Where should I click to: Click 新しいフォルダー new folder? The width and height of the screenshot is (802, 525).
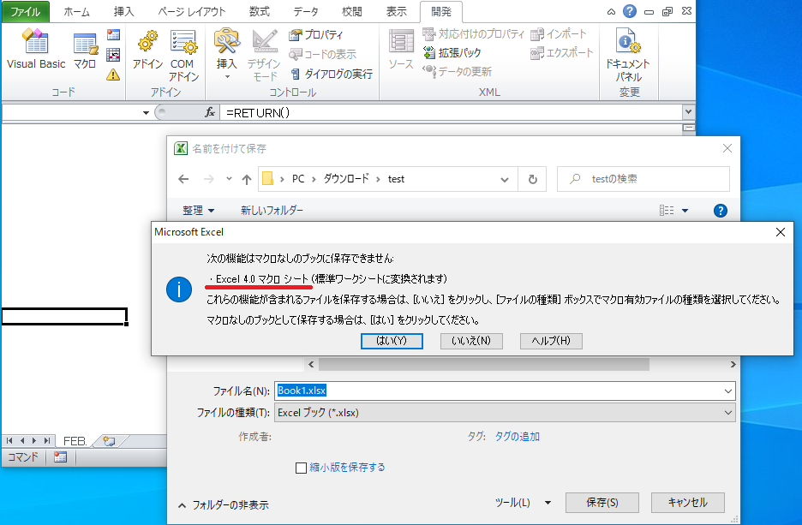(272, 210)
